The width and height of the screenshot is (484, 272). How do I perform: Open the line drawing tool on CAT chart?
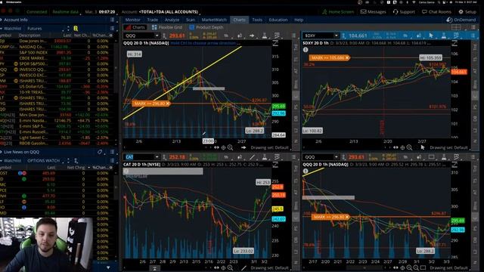tap(252, 157)
